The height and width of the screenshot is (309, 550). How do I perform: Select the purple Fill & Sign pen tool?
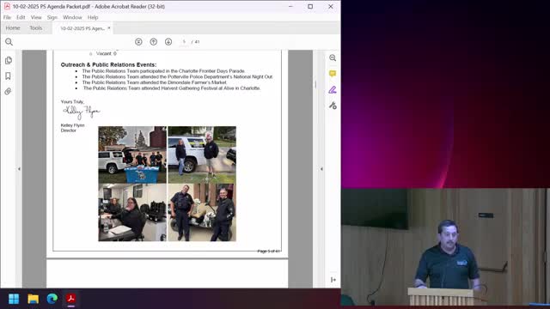click(333, 89)
